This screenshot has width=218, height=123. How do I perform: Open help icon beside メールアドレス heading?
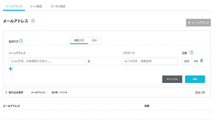[33, 21]
